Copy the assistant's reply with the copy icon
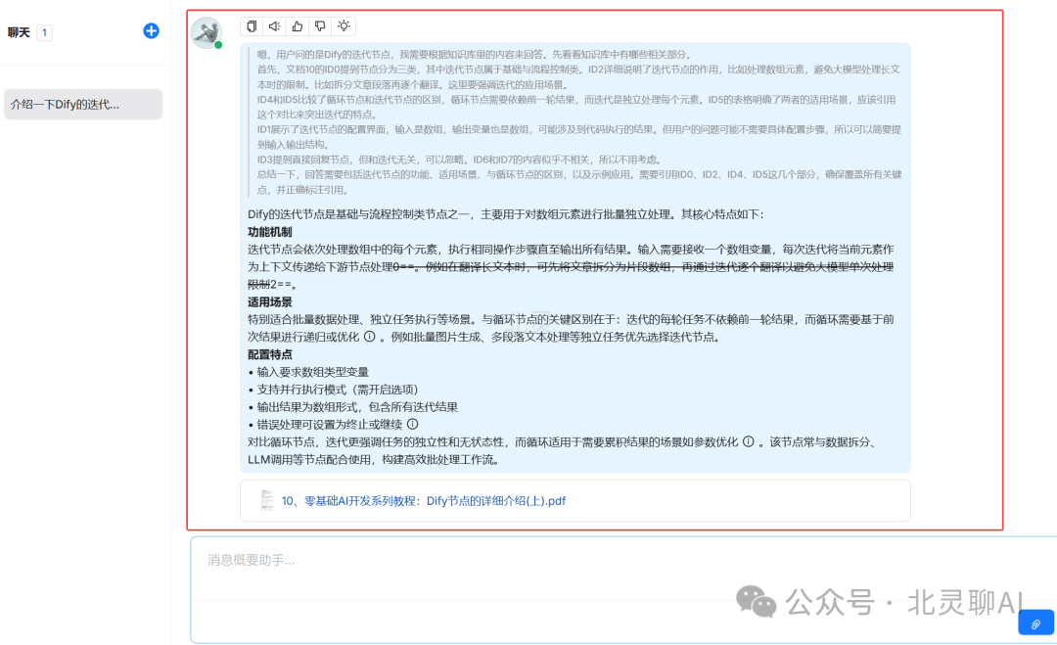The width and height of the screenshot is (1057, 645). [252, 26]
